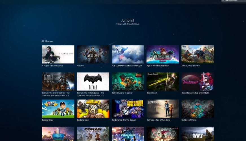Click the 'Bomber Crew' title label
The width and height of the screenshot is (246, 141).
pos(48,120)
